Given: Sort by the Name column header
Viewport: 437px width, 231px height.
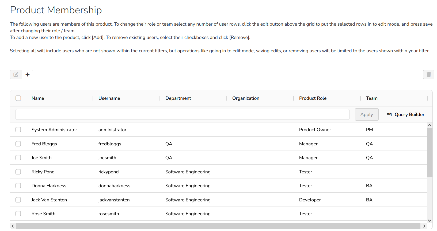Looking at the screenshot, I should pos(38,98).
